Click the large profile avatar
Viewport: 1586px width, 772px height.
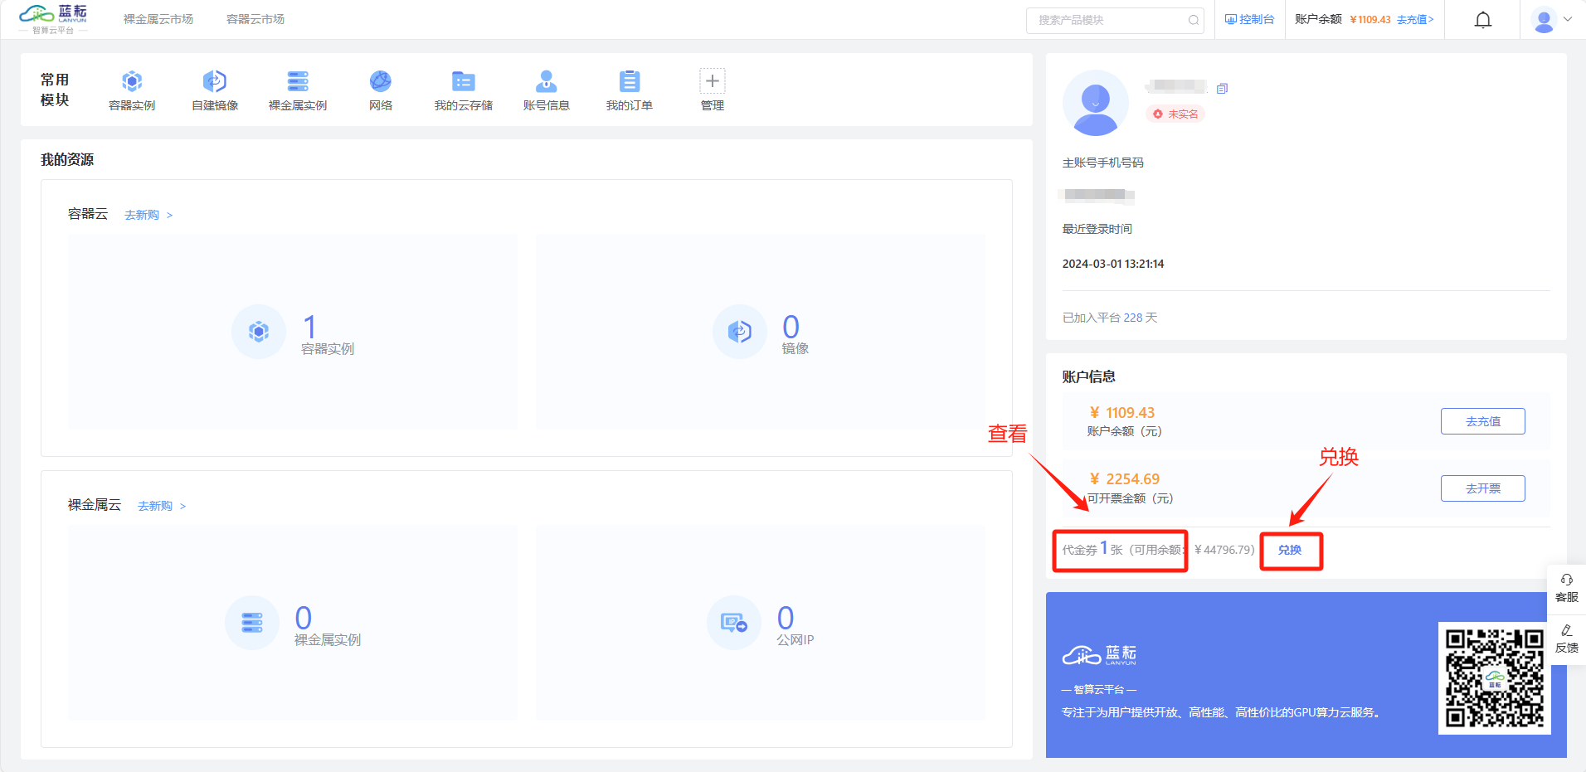click(x=1096, y=103)
